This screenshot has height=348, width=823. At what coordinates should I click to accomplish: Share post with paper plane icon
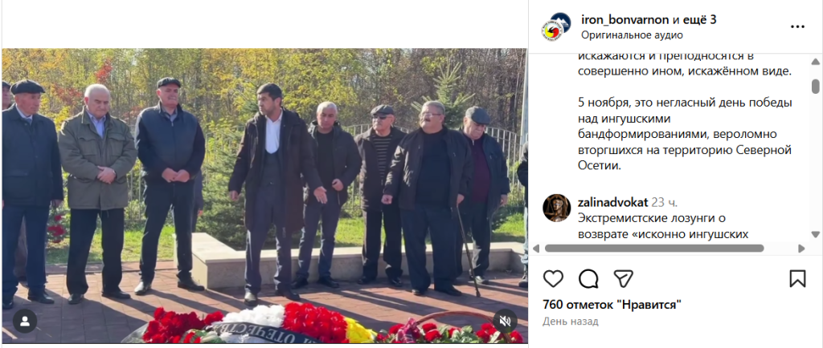[624, 278]
